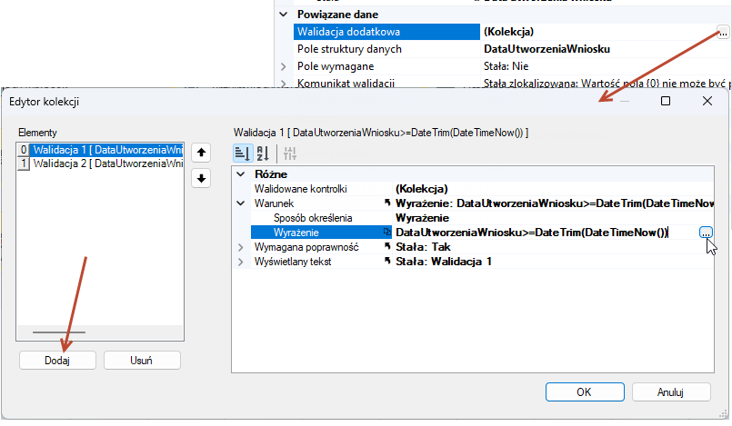Expand the Wyświetlany tekst property

240,262
